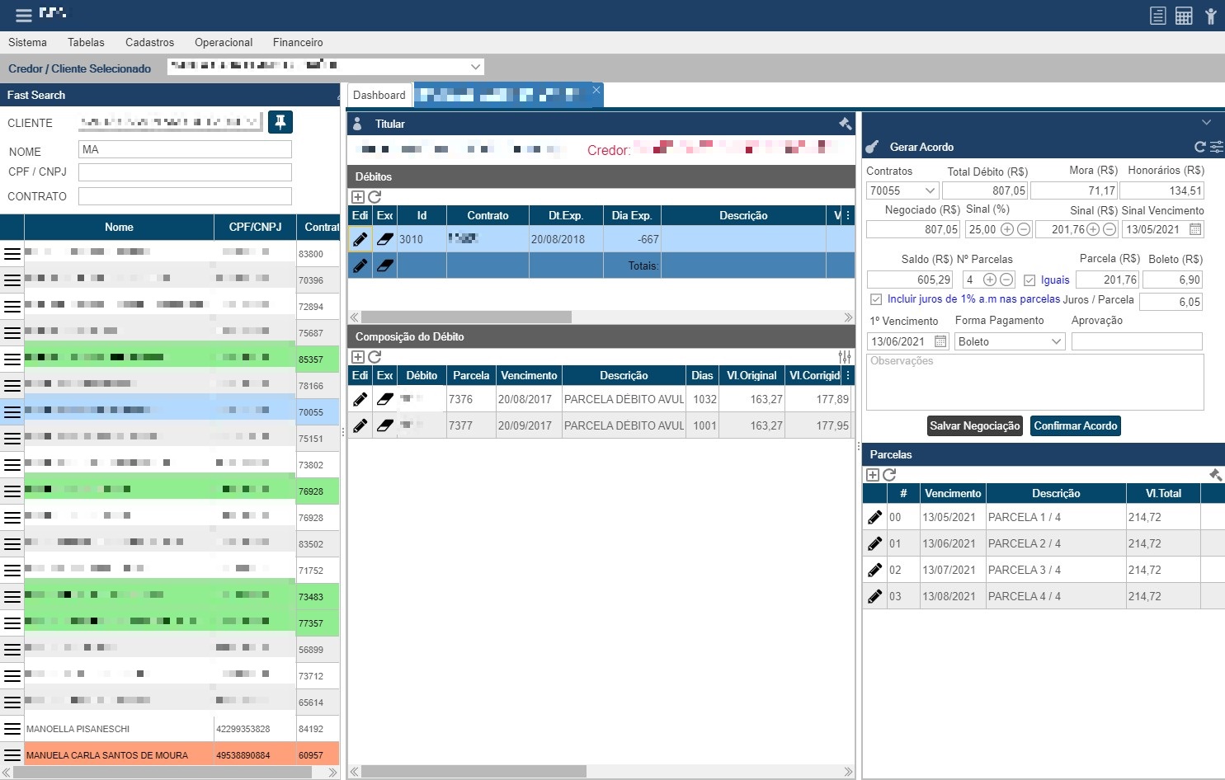The image size is (1225, 780).
Task: Click the Composição grid bottom scrollbar
Action: (x=474, y=772)
